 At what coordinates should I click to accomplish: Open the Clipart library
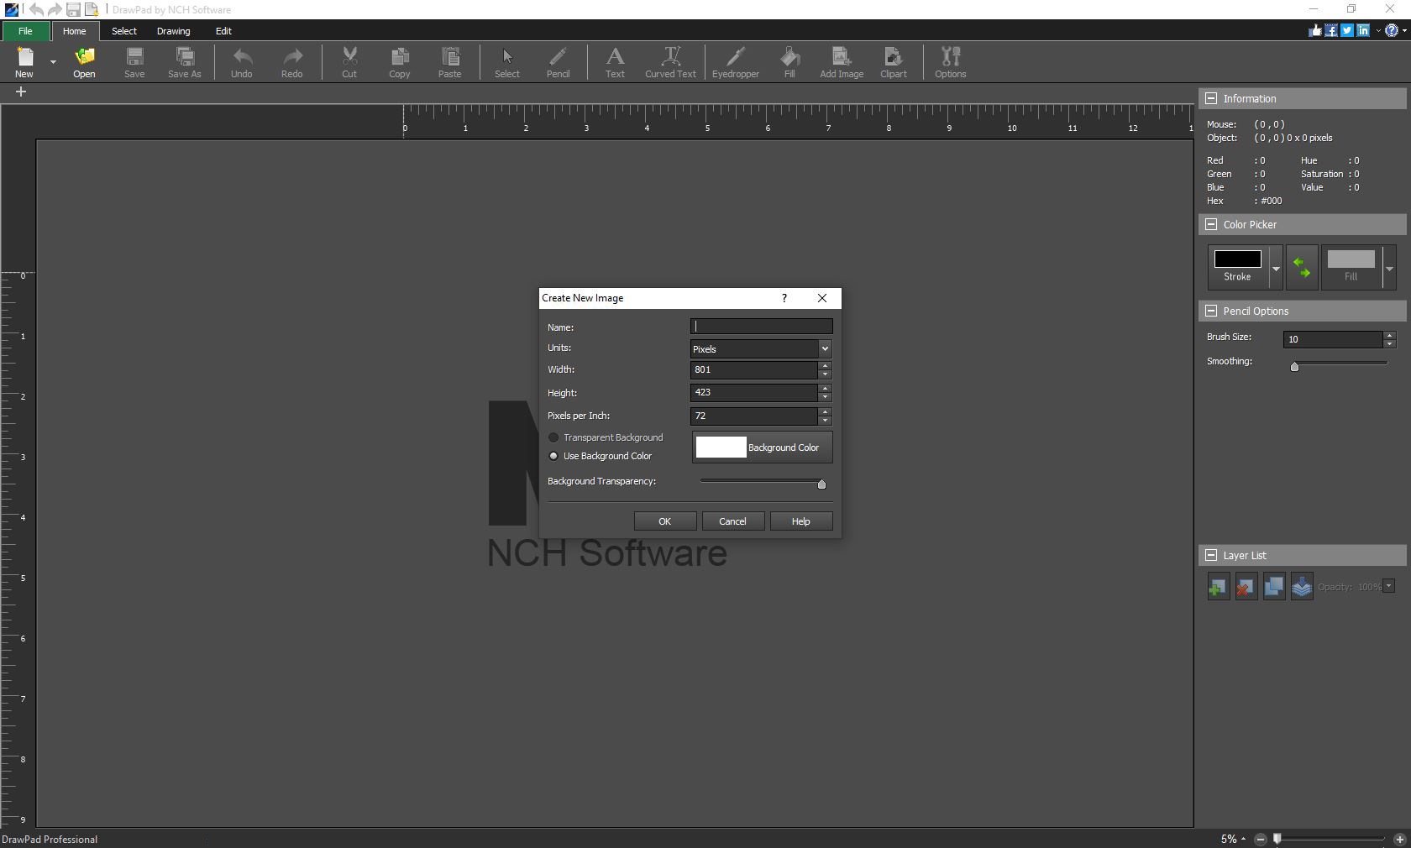(893, 62)
